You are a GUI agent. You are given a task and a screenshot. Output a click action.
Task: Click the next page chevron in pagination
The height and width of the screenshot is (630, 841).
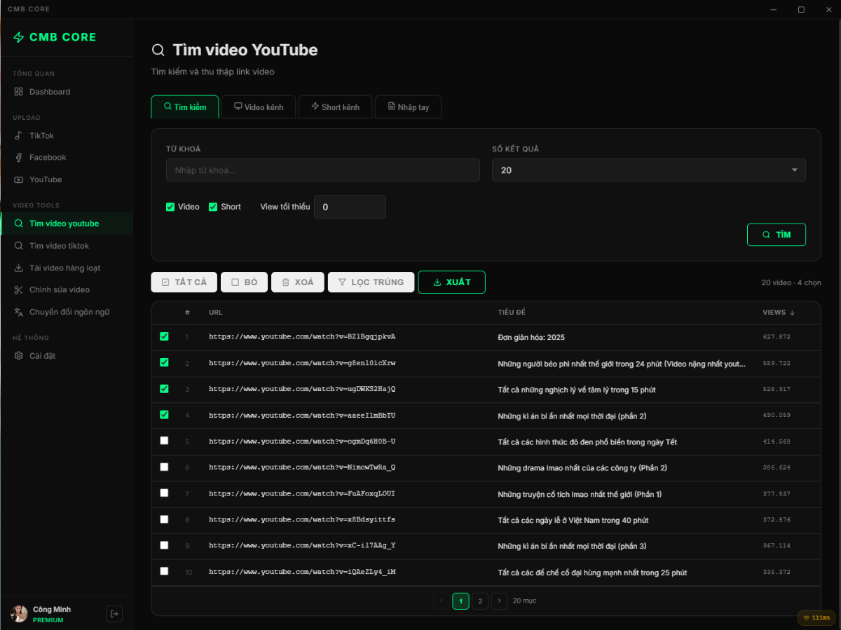click(x=499, y=601)
